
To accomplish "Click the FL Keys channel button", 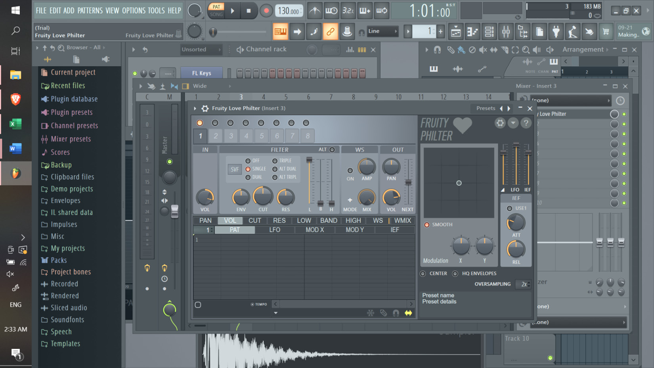I will [202, 73].
